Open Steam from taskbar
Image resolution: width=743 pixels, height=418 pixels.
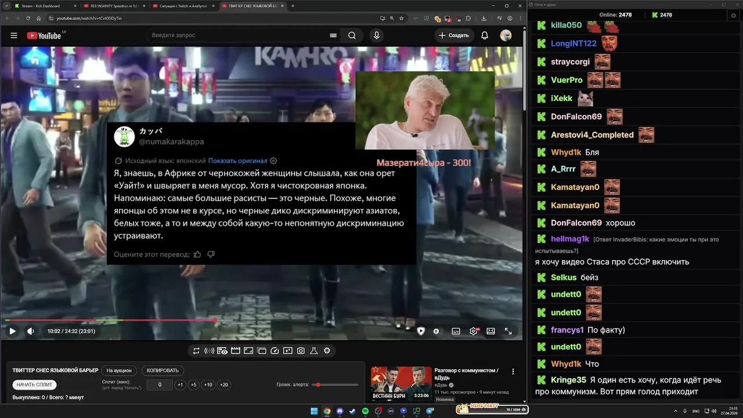click(352, 411)
